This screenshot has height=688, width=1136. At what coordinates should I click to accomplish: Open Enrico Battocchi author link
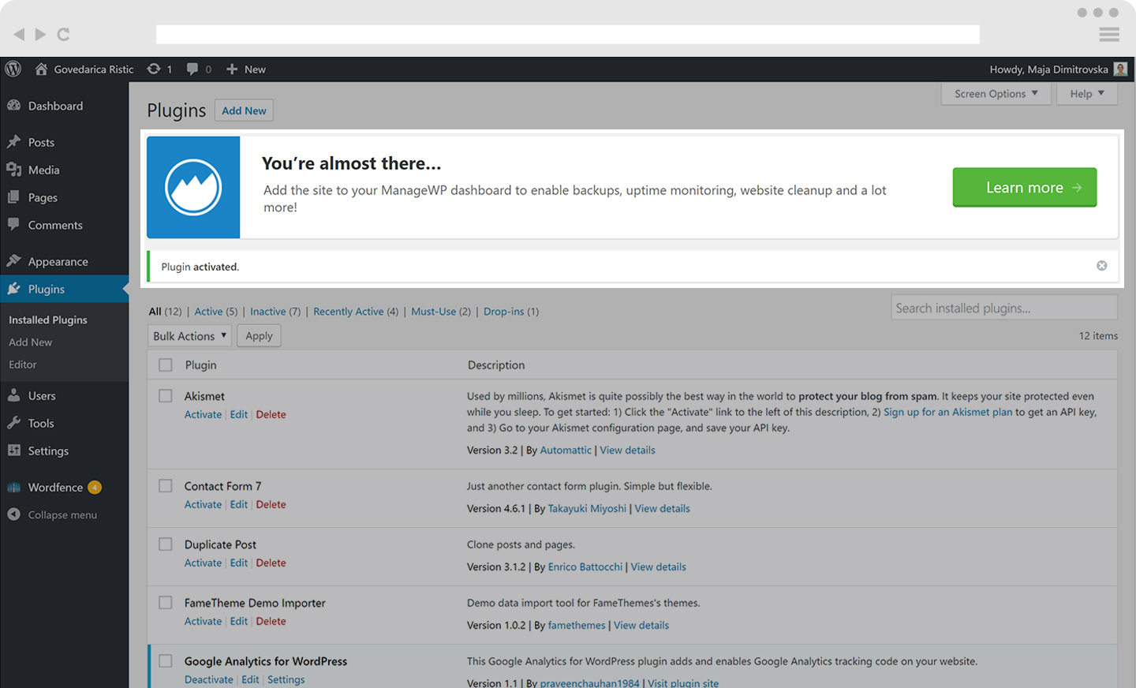pos(585,566)
